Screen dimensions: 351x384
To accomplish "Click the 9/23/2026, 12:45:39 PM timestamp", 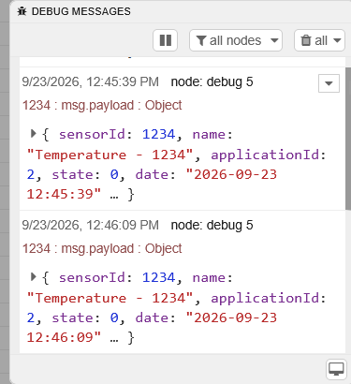I will 91,82.
